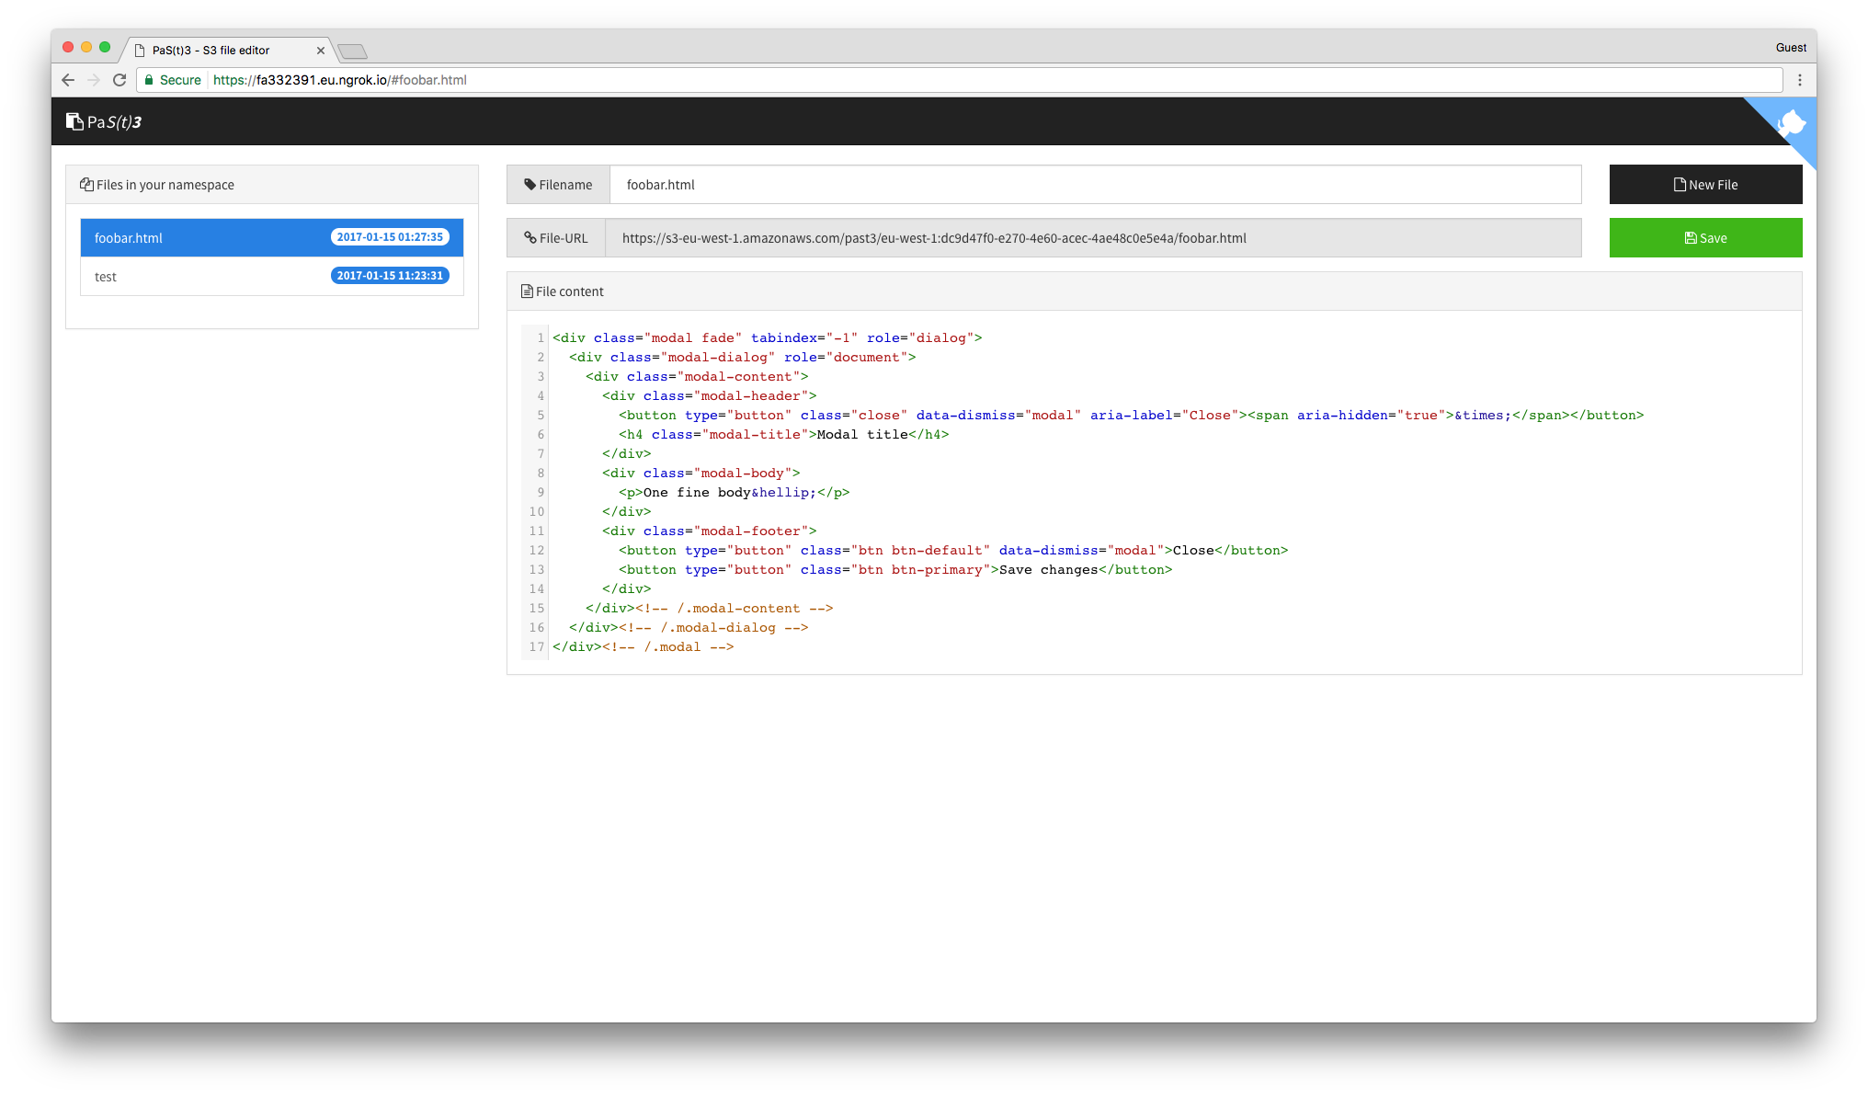The height and width of the screenshot is (1096, 1868).
Task: Click the secure HTTPS lock icon
Action: click(152, 78)
